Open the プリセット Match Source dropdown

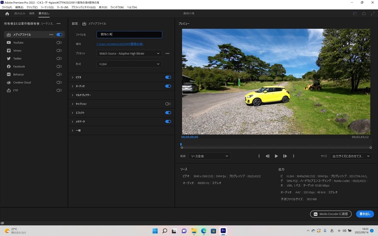[129, 54]
